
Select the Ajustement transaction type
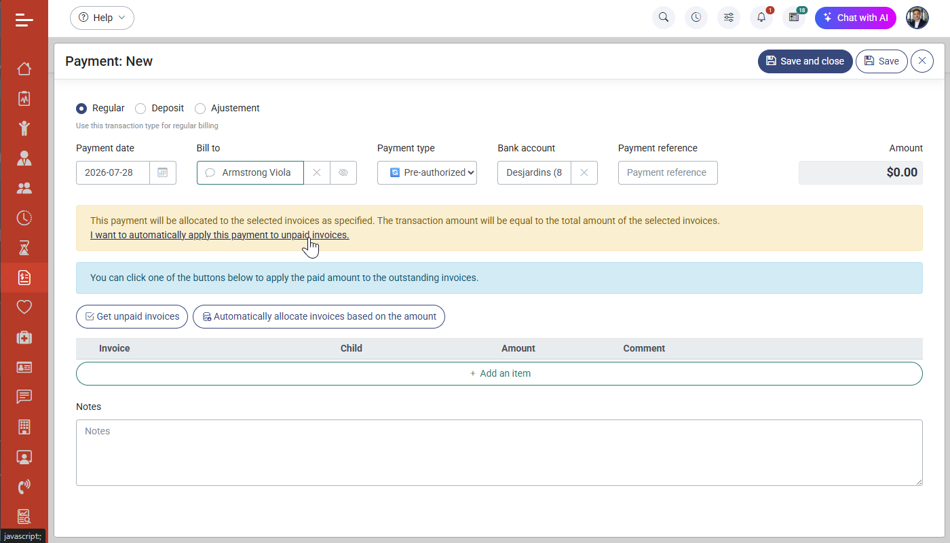(200, 108)
